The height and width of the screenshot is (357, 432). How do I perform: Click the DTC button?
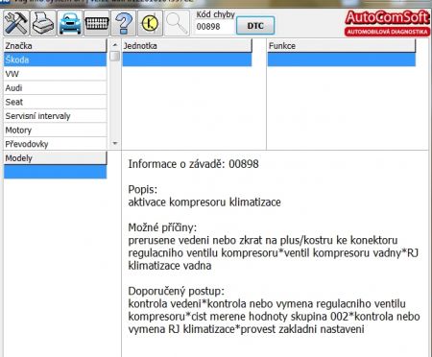[x=255, y=26]
